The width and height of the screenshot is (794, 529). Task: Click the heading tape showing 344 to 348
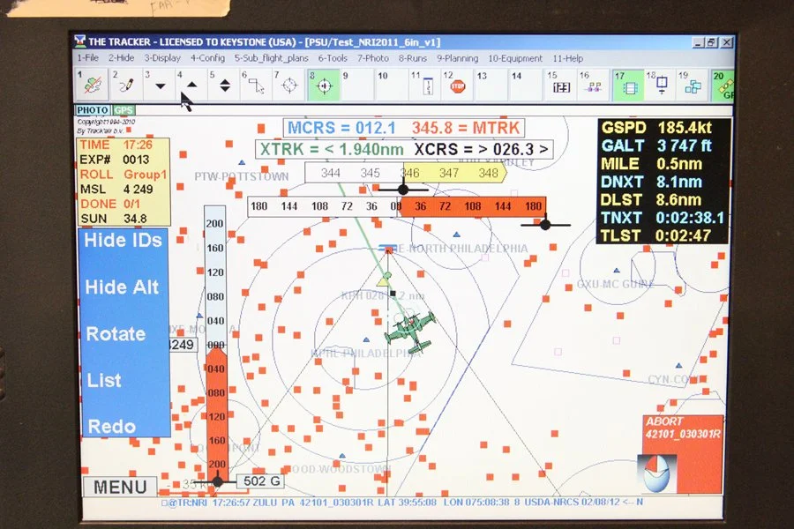[x=405, y=173]
